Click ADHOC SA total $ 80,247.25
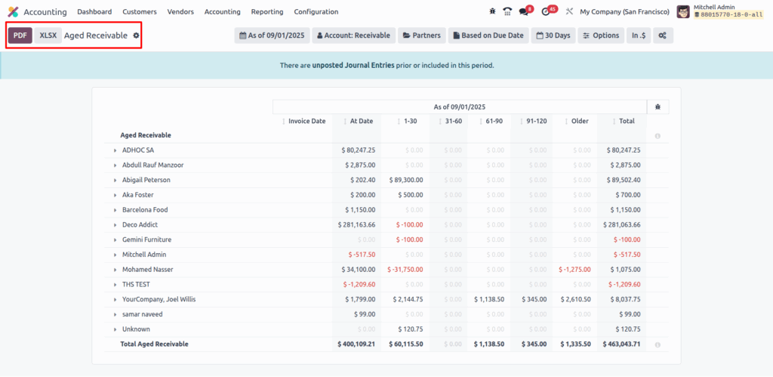 pos(622,150)
